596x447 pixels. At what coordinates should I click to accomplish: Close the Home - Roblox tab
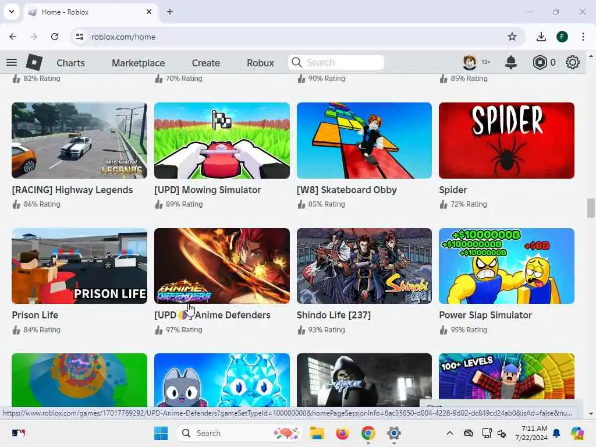point(149,12)
